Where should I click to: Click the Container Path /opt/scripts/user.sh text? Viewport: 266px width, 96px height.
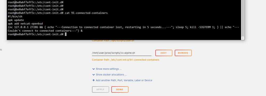(x=113, y=41)
